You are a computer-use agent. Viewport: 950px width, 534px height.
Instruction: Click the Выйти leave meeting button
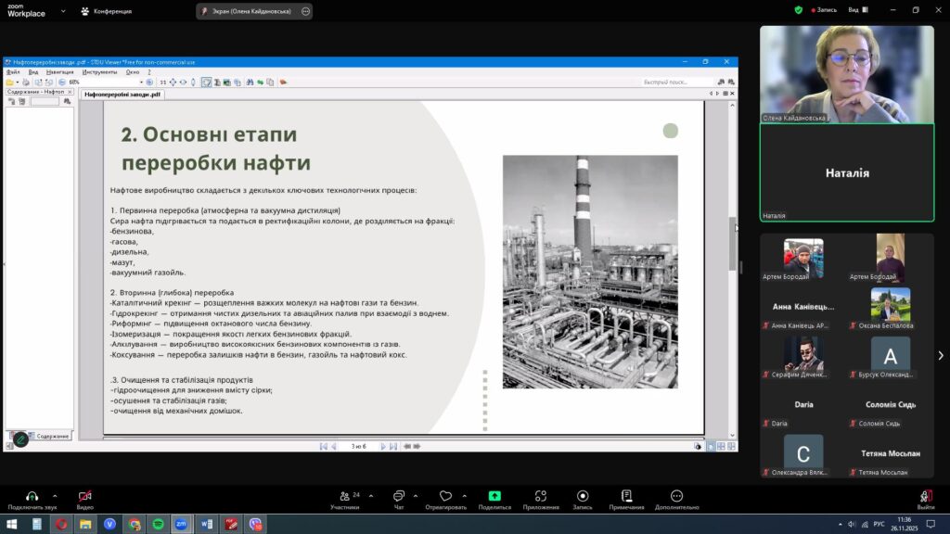(925, 499)
